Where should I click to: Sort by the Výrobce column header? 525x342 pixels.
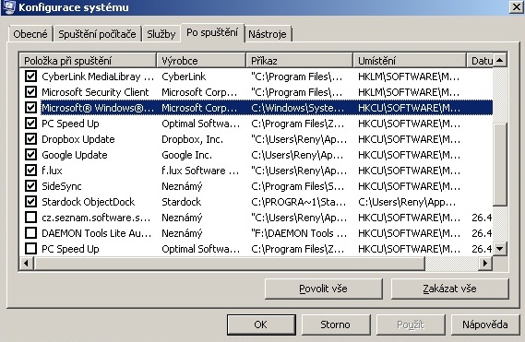201,61
